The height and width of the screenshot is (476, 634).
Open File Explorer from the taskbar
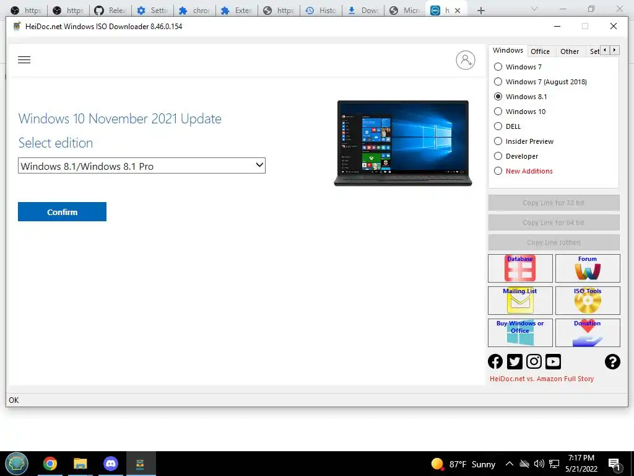click(x=80, y=464)
